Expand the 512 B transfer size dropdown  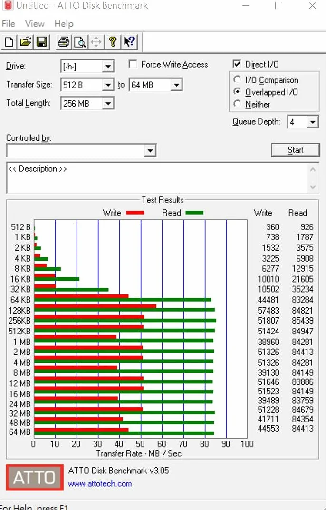point(108,85)
